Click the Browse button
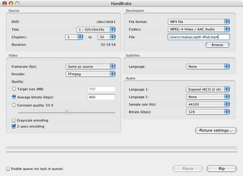 [217, 45]
